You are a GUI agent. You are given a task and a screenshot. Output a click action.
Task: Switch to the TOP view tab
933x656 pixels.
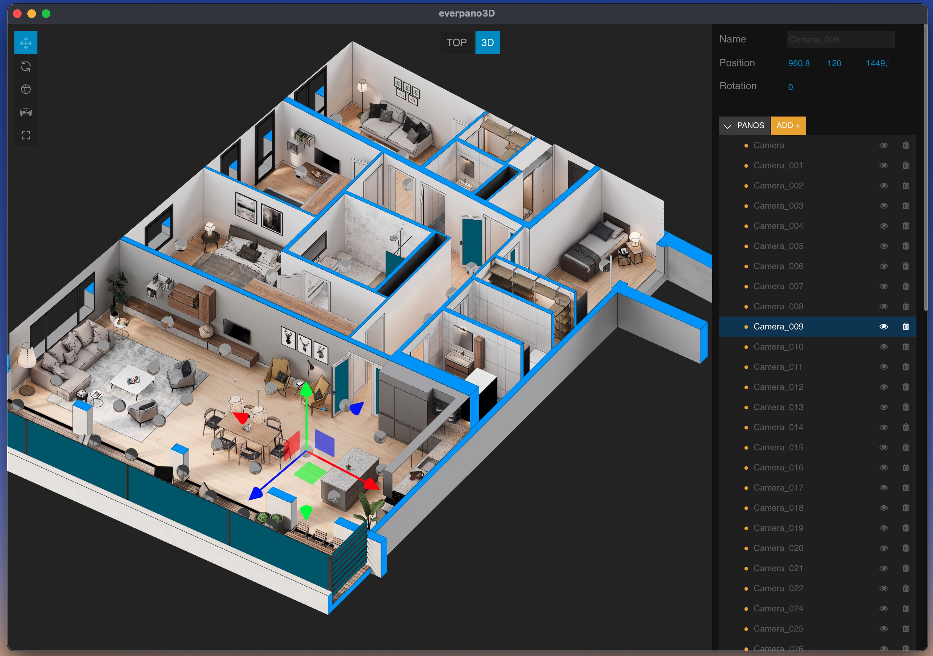(x=456, y=43)
